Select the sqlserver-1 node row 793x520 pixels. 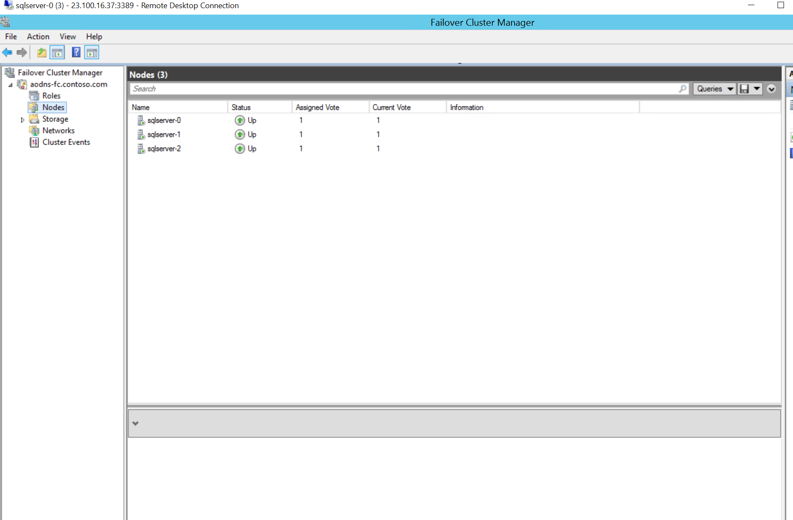point(164,135)
